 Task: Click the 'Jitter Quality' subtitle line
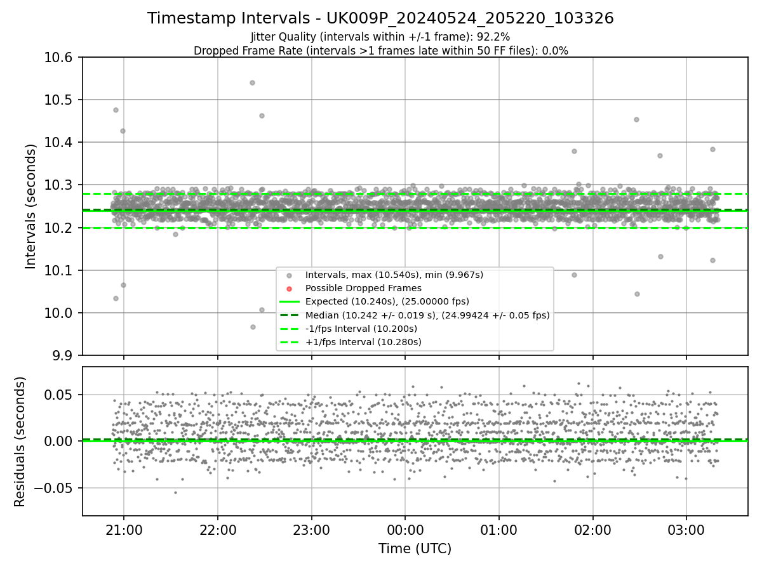[380, 37]
